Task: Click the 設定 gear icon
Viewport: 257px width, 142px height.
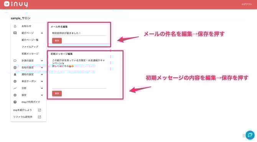Action: coord(15,95)
